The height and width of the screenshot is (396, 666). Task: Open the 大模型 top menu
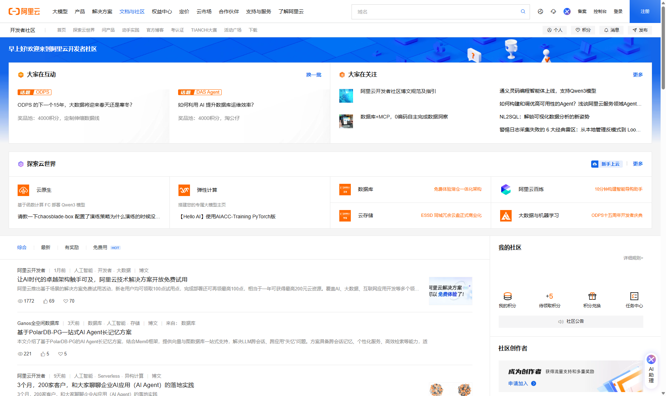pos(60,11)
